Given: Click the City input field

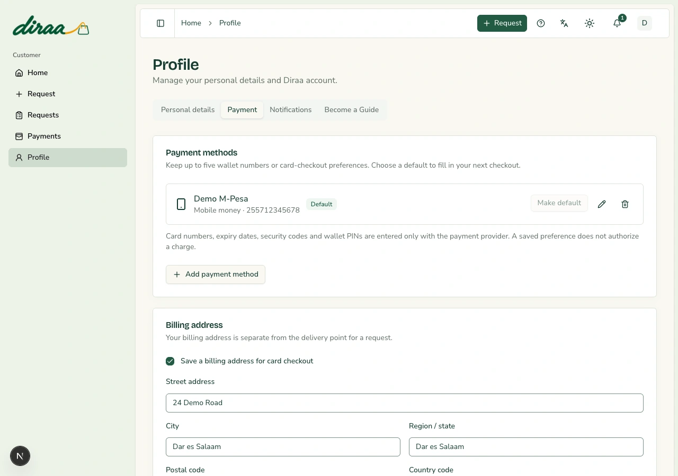Looking at the screenshot, I should pos(283,447).
